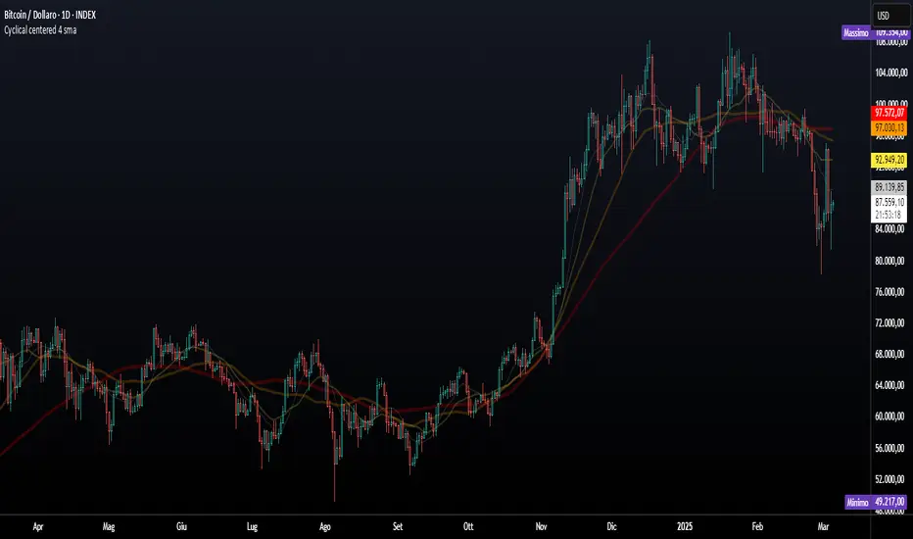Click the Apr label on time axis

click(x=38, y=527)
